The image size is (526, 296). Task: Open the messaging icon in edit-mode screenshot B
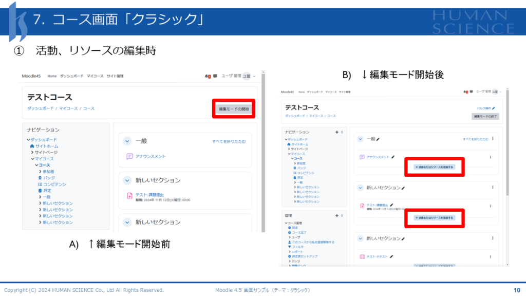coord(472,91)
